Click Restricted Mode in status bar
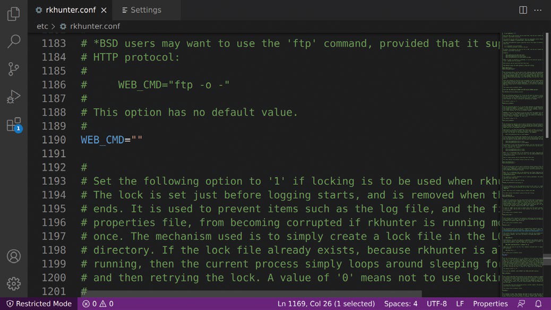 (x=39, y=304)
